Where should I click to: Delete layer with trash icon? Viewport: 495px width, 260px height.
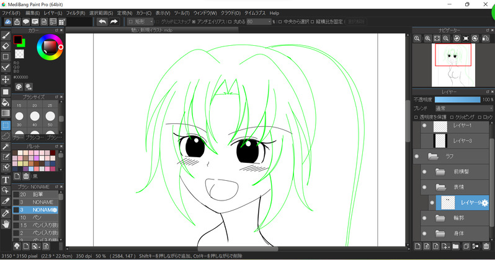pos(486,246)
